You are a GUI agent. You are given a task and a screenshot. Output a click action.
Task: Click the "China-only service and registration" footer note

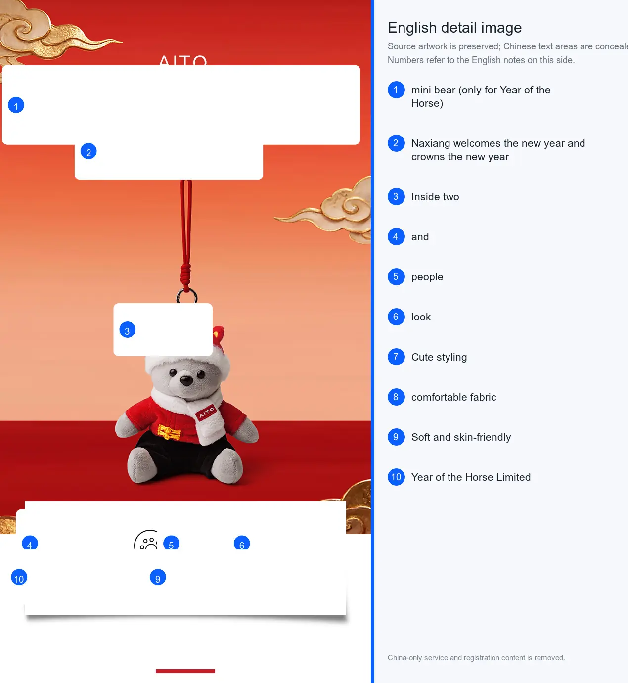476,658
